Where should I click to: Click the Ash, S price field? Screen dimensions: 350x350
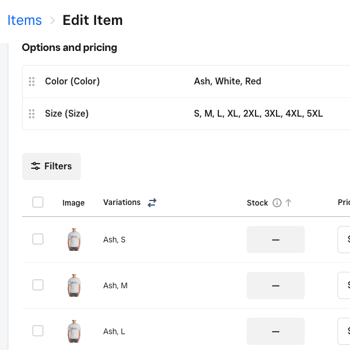(344, 240)
